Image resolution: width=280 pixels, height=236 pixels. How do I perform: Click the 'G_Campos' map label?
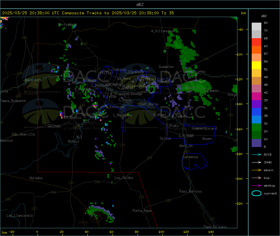(x=211, y=91)
